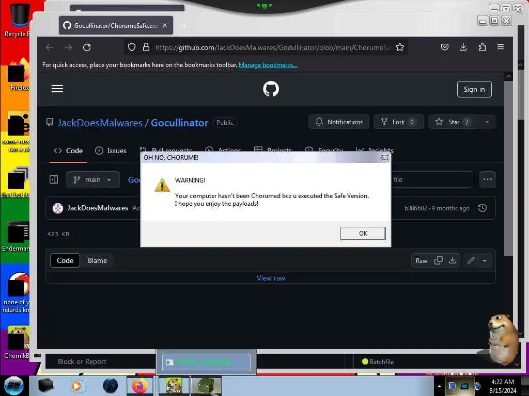
Task: Open the Firefox application menu
Action: [501, 47]
